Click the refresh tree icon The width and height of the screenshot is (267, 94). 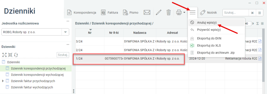pyautogui.click(x=16, y=55)
